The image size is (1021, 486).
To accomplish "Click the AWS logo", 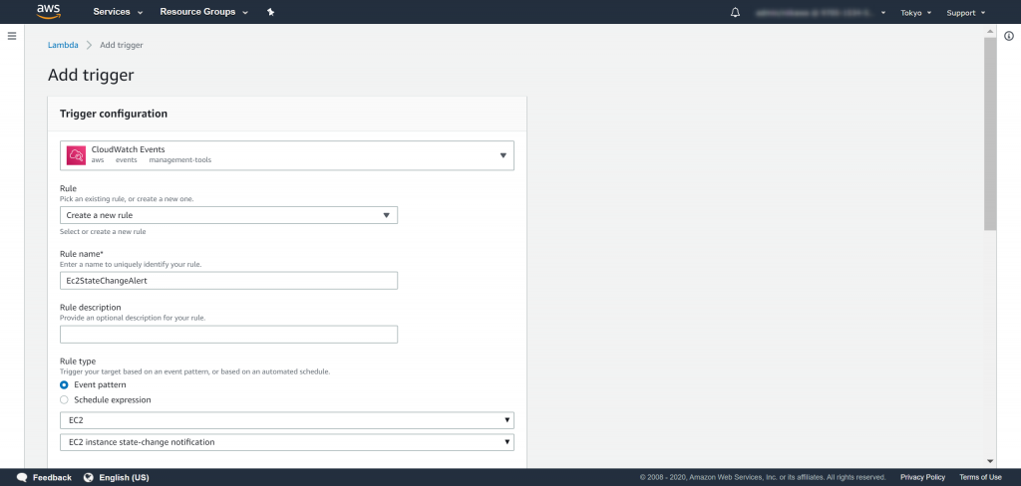I will click(x=49, y=12).
